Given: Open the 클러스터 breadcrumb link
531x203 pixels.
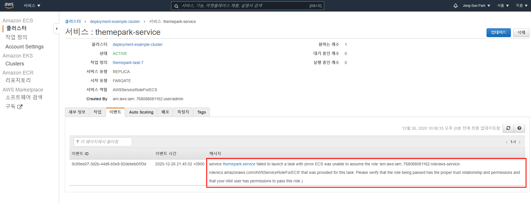Looking at the screenshot, I should point(73,22).
